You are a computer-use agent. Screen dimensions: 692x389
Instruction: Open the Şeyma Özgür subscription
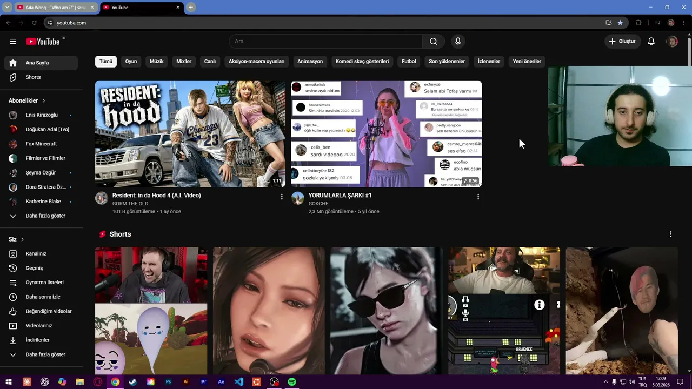[x=41, y=173]
